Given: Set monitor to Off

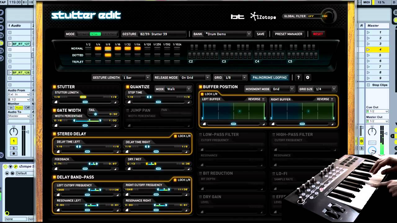Looking at the screenshot, I should tap(27, 108).
